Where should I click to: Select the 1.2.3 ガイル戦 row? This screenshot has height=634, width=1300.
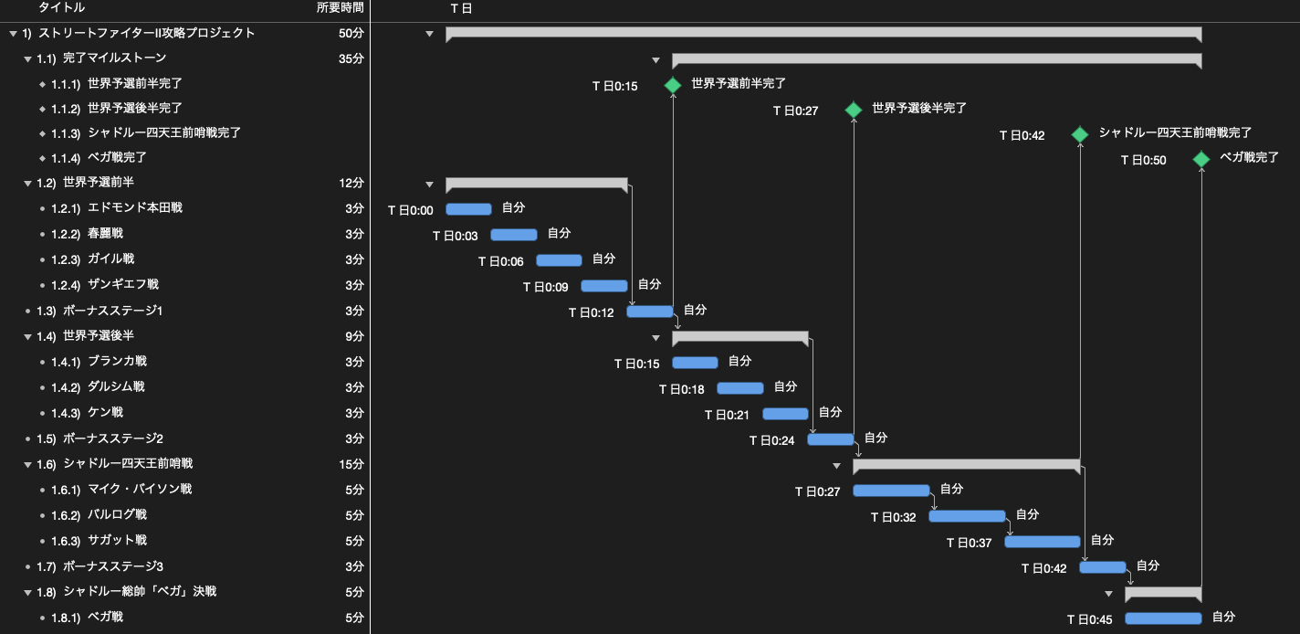click(184, 259)
